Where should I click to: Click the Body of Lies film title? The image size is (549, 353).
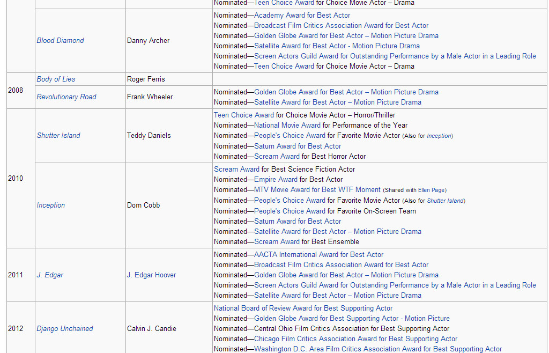(x=56, y=79)
